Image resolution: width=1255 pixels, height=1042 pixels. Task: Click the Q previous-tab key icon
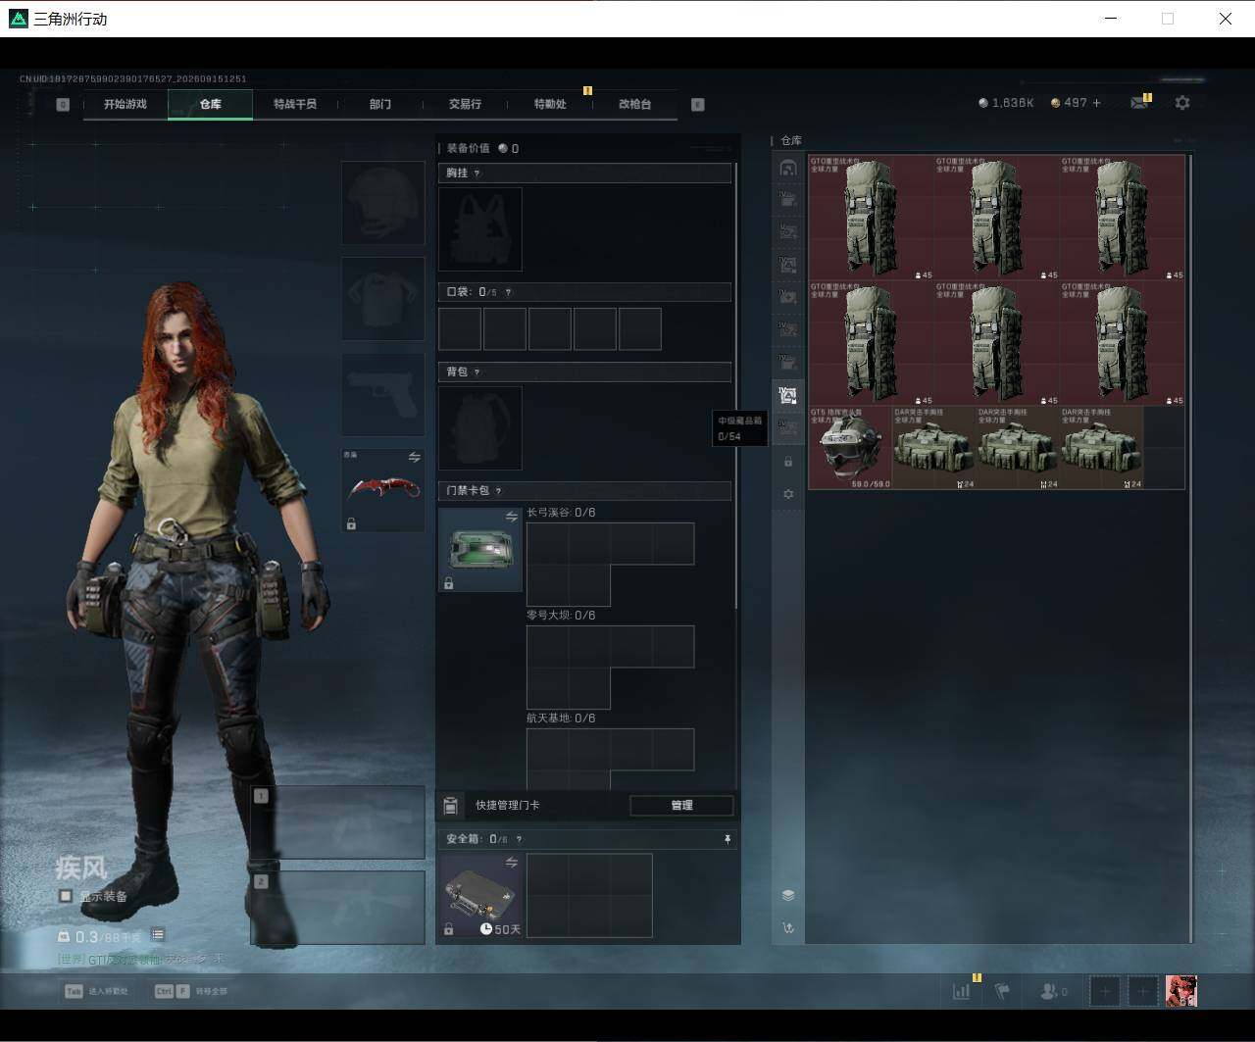pos(63,104)
